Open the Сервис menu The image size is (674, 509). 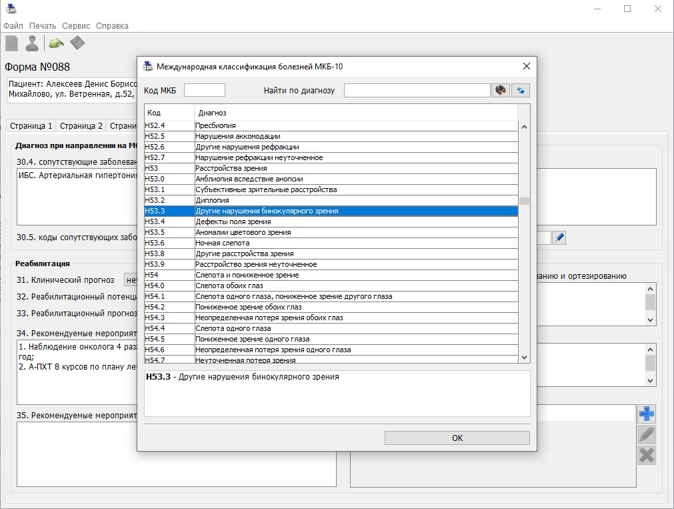(x=76, y=26)
